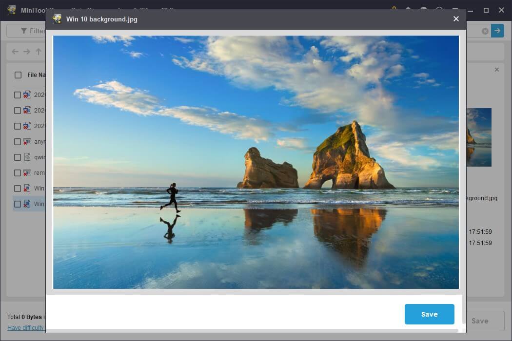Toggle the select-all checkbox in the header
This screenshot has width=512, height=341.
18,75
